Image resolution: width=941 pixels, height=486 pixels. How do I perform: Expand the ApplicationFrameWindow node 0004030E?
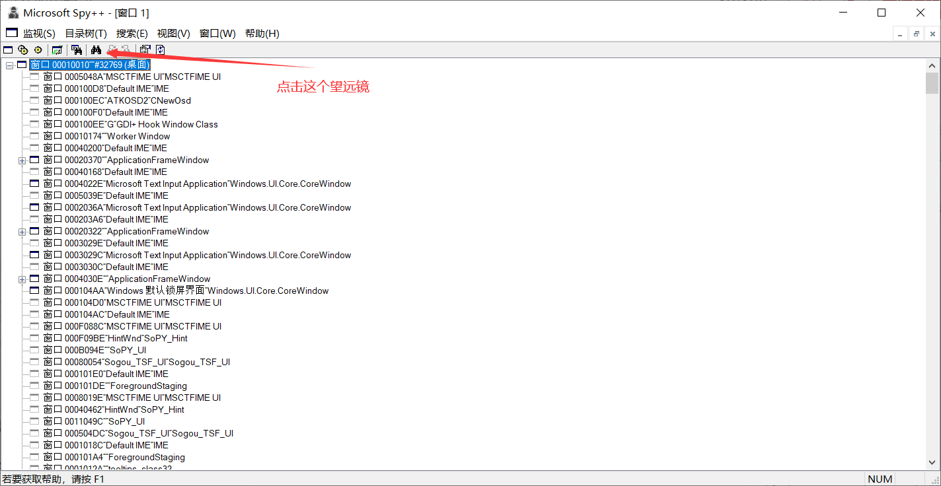pos(22,278)
